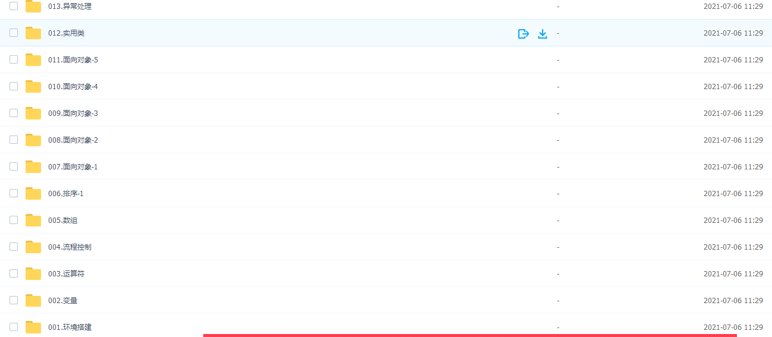Viewport: 772px width, 337px height.
Task: Enable checkbox for 002.变量
Action: 14,300
